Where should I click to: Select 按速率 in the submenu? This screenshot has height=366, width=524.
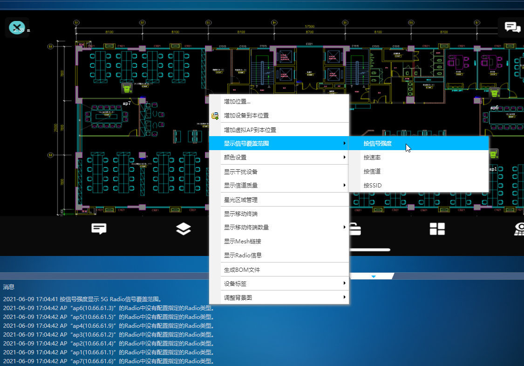pos(419,158)
